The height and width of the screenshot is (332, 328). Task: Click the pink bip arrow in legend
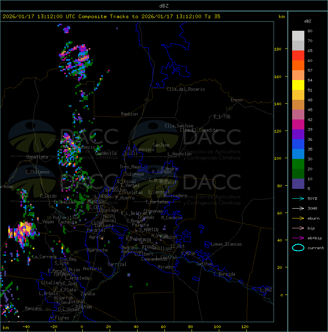point(298,228)
